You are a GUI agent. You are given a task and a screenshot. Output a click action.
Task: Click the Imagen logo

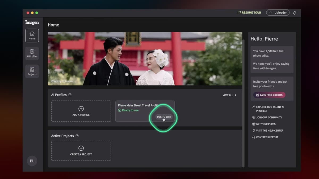click(x=32, y=22)
